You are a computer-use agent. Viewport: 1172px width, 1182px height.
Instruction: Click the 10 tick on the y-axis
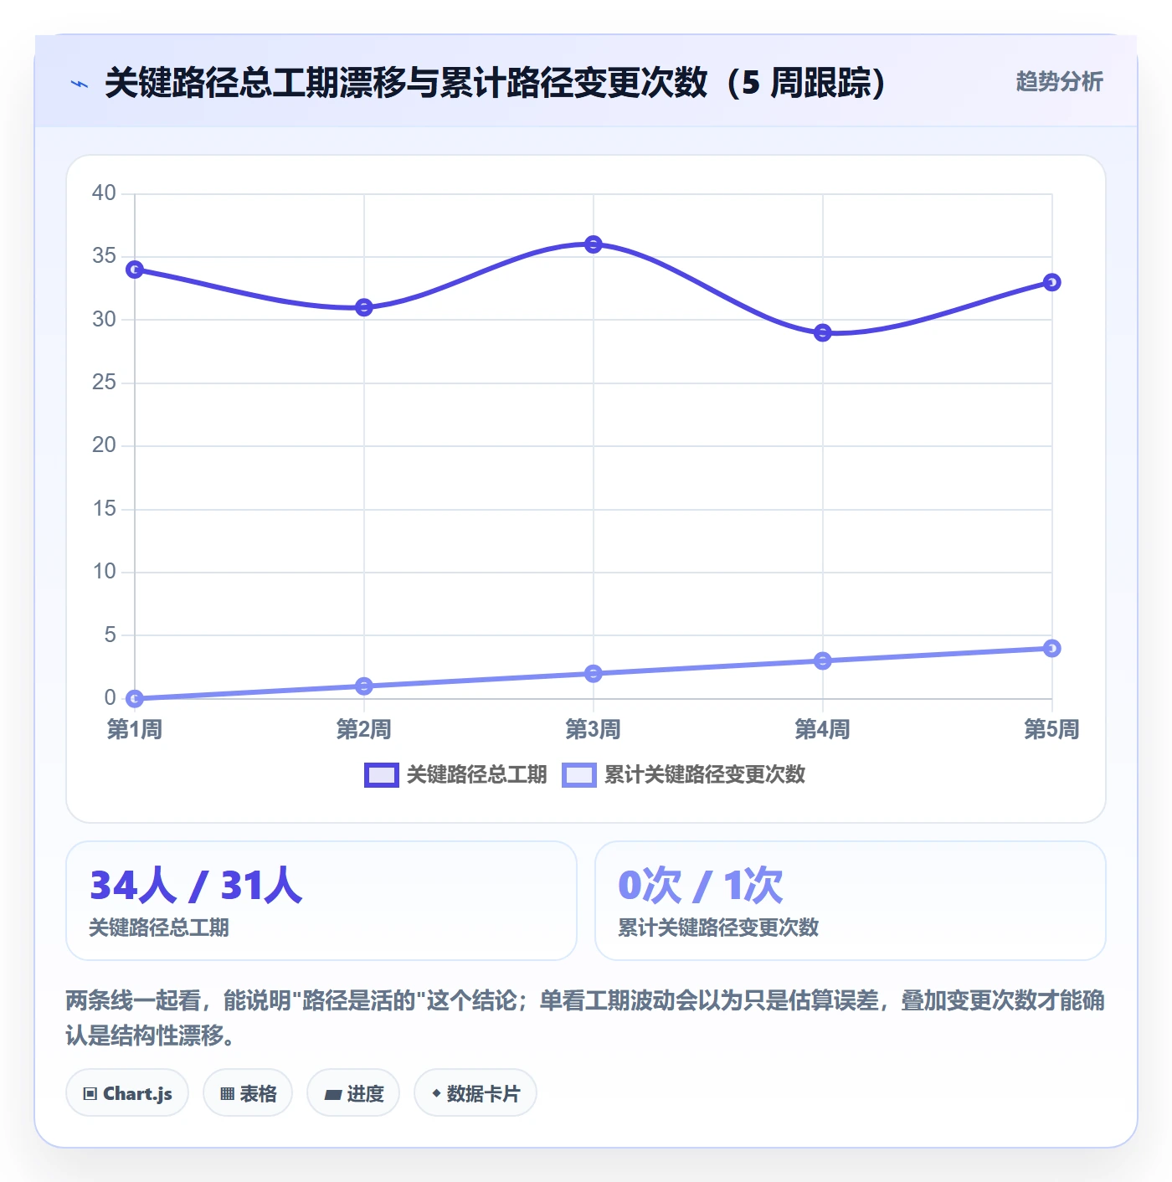[x=105, y=572]
